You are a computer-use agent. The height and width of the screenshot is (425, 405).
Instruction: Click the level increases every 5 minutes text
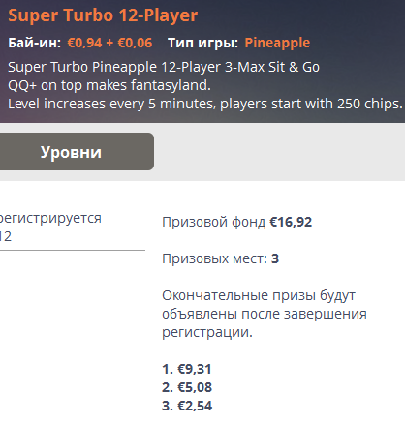tap(205, 104)
